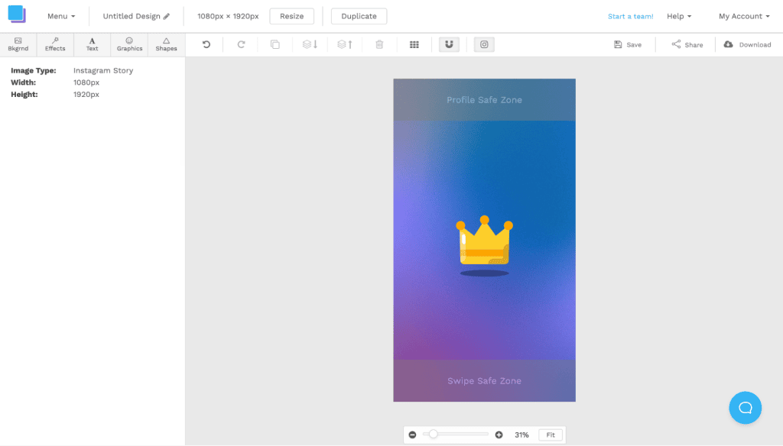Rename the Untitled Design title

(132, 16)
